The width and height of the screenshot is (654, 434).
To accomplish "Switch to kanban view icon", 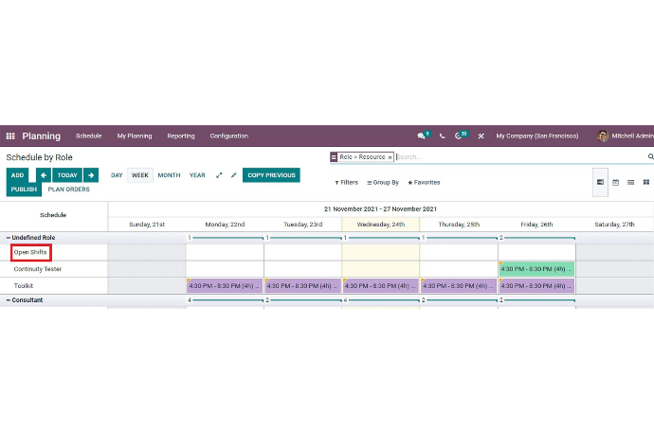I will [x=646, y=182].
